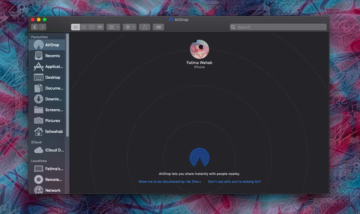Image resolution: width=360 pixels, height=214 pixels.
Task: Click the blue AirDrop radar icon
Action: tap(199, 157)
